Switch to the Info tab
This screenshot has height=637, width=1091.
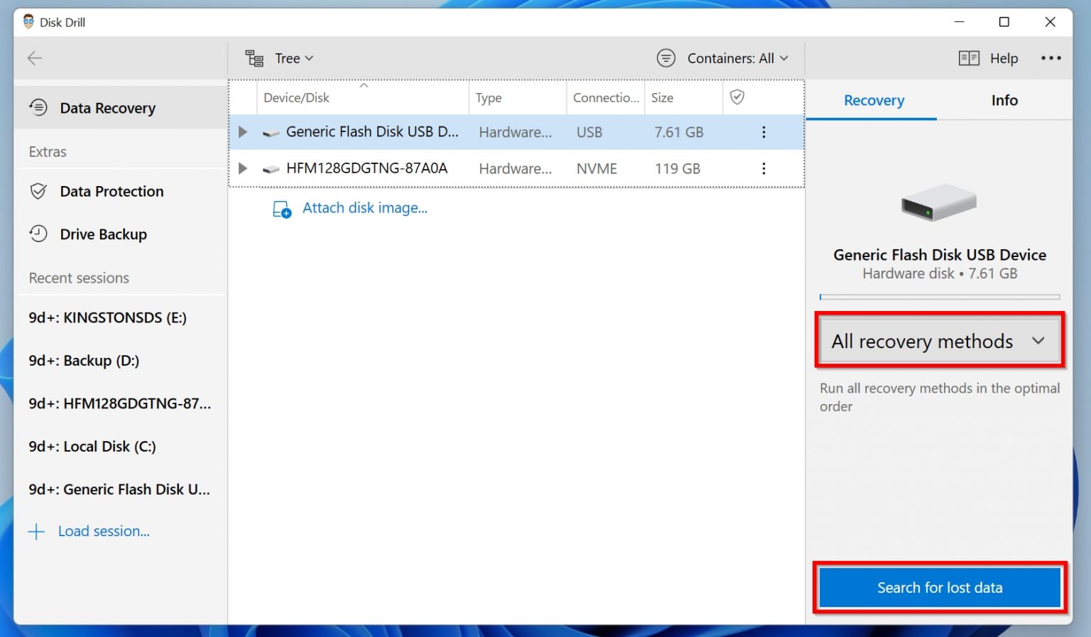pyautogui.click(x=1004, y=100)
